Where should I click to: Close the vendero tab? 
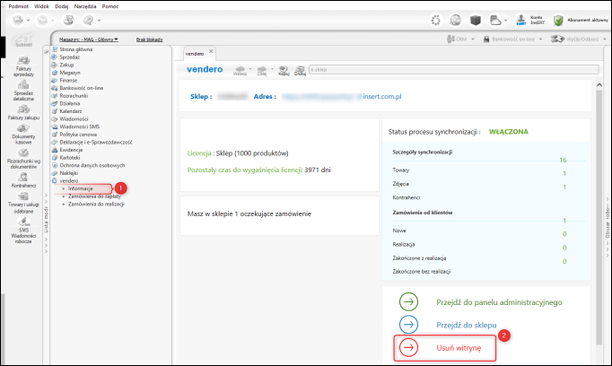click(x=211, y=51)
